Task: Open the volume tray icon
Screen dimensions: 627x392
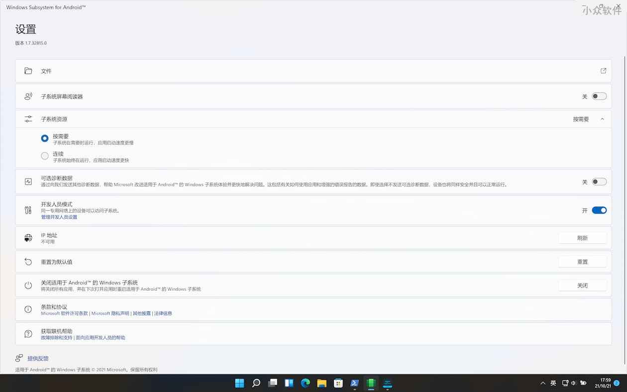Action: tap(574, 383)
